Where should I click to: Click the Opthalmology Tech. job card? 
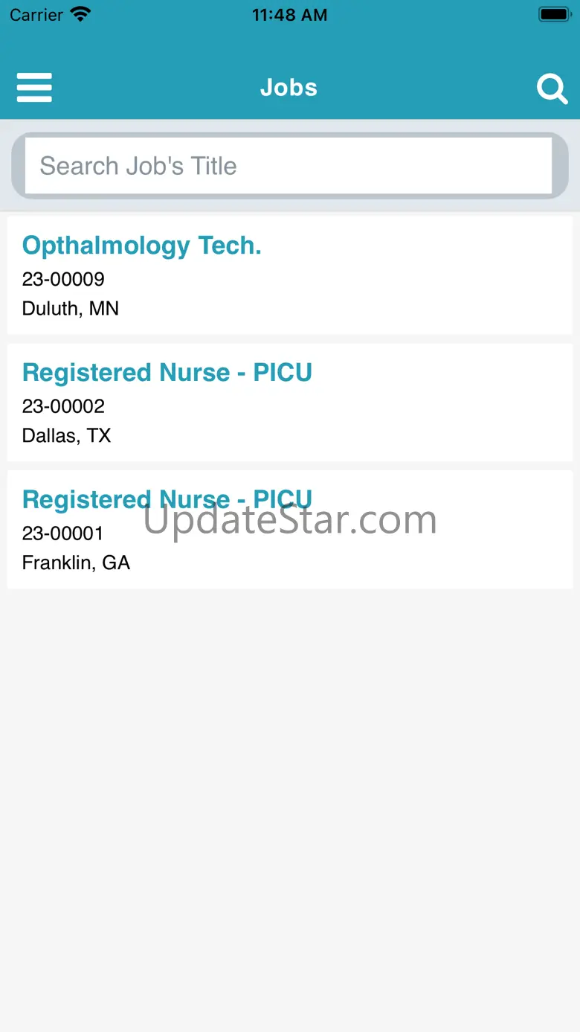point(290,275)
